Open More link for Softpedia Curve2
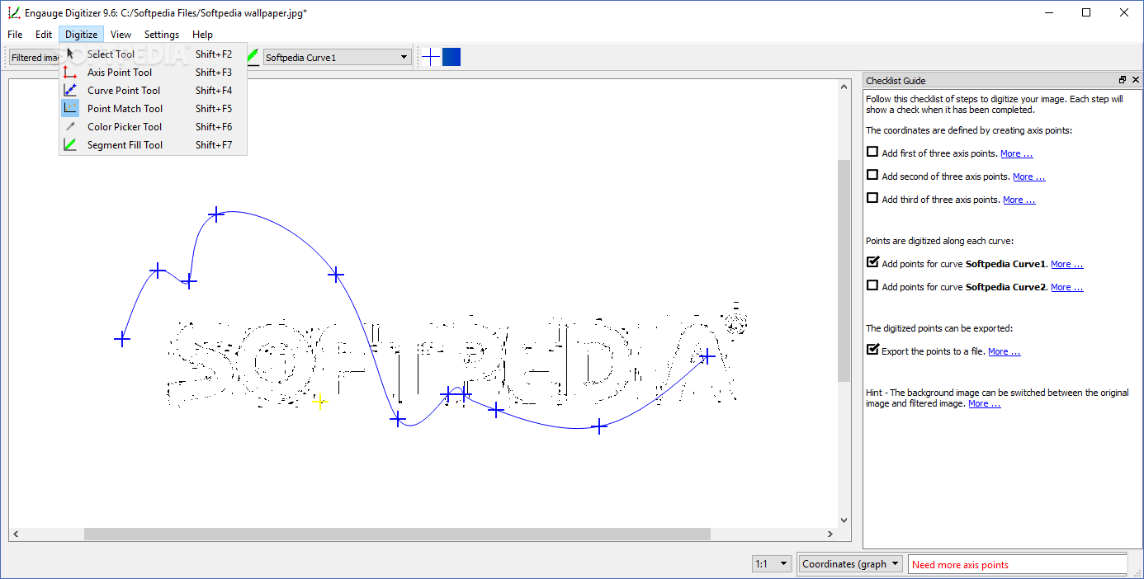Image resolution: width=1144 pixels, height=579 pixels. [1066, 287]
